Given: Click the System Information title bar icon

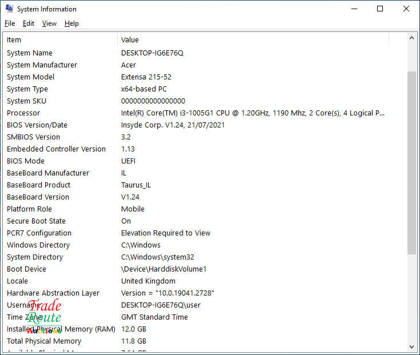Looking at the screenshot, I should (x=9, y=9).
